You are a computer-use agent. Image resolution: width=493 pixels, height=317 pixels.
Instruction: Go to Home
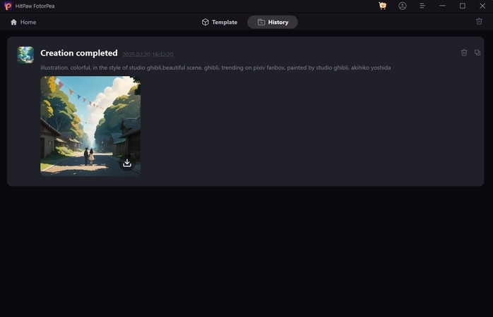[x=23, y=23]
